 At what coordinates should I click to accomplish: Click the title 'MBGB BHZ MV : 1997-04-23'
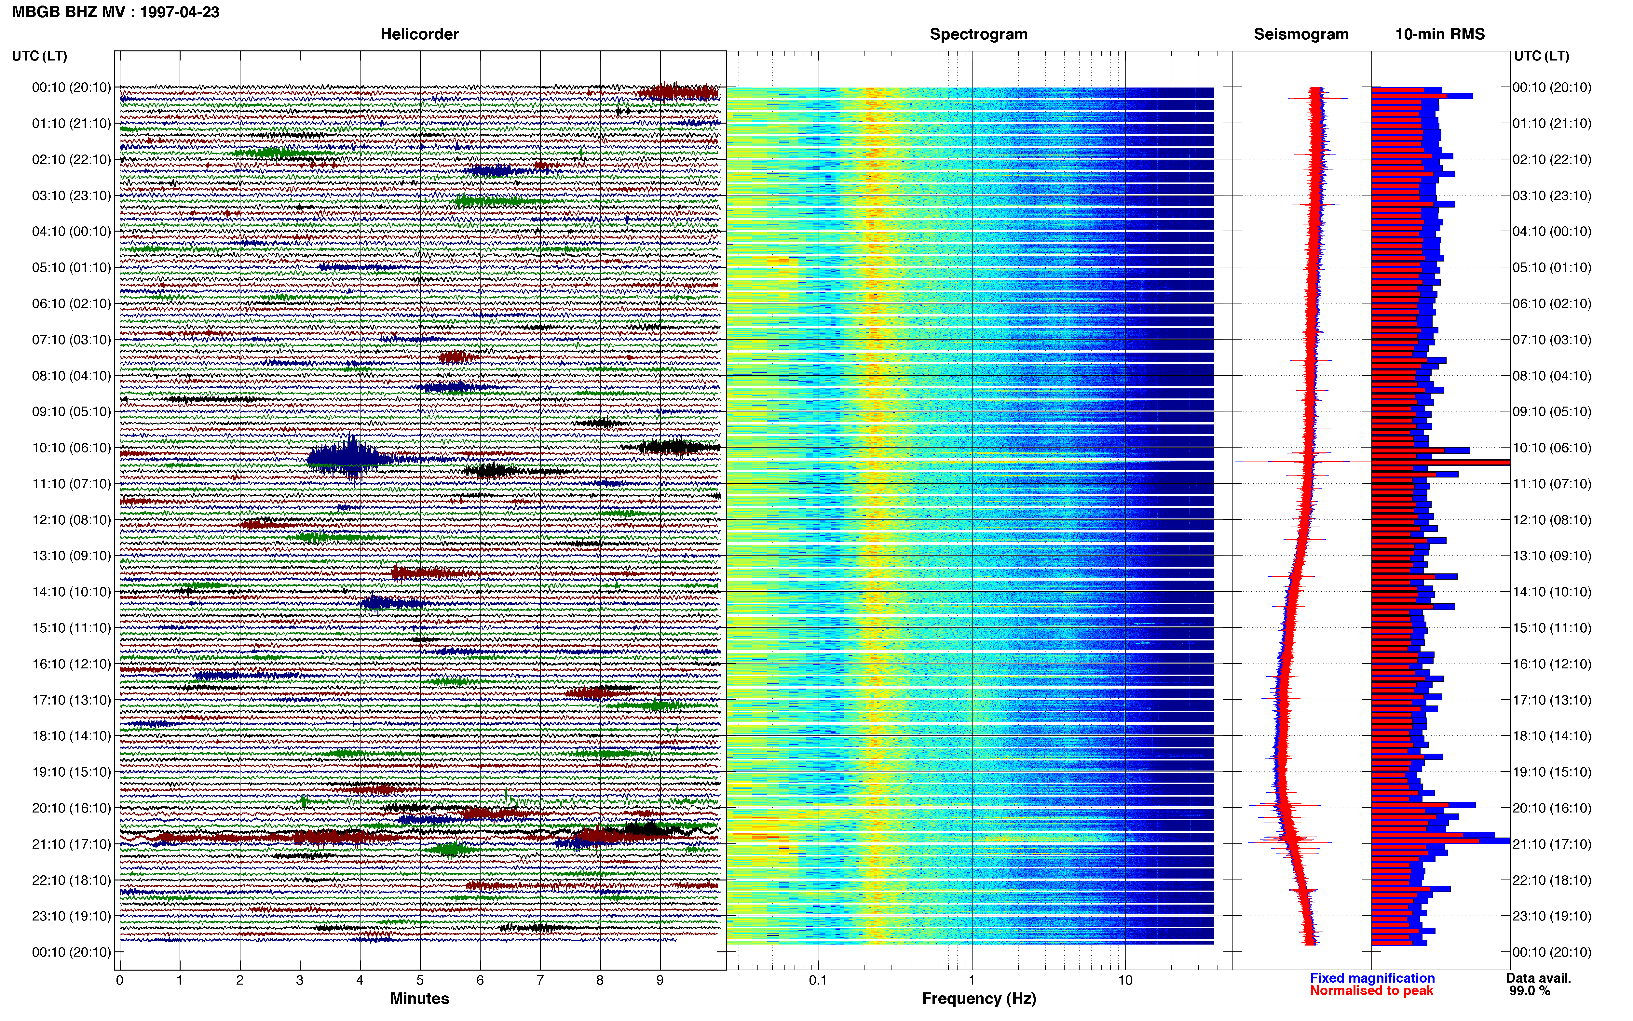(116, 12)
